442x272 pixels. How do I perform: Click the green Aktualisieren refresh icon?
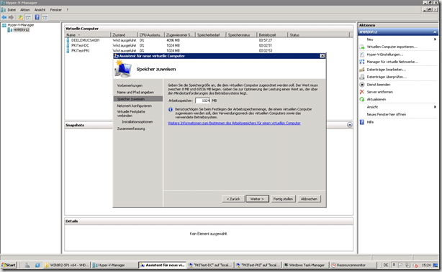(362, 99)
